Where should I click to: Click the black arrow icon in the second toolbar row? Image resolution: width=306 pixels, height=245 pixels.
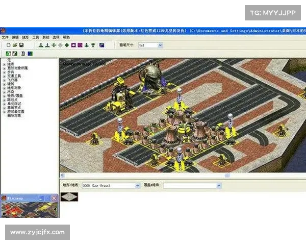[x=15, y=54]
